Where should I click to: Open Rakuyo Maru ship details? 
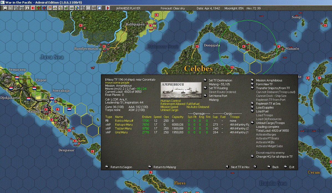click(124, 125)
